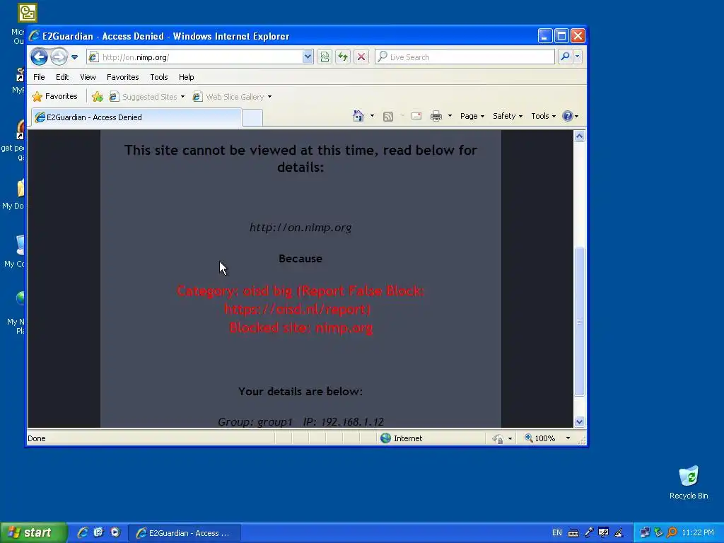
Task: Click the Back navigation arrow button
Action: pos(40,57)
